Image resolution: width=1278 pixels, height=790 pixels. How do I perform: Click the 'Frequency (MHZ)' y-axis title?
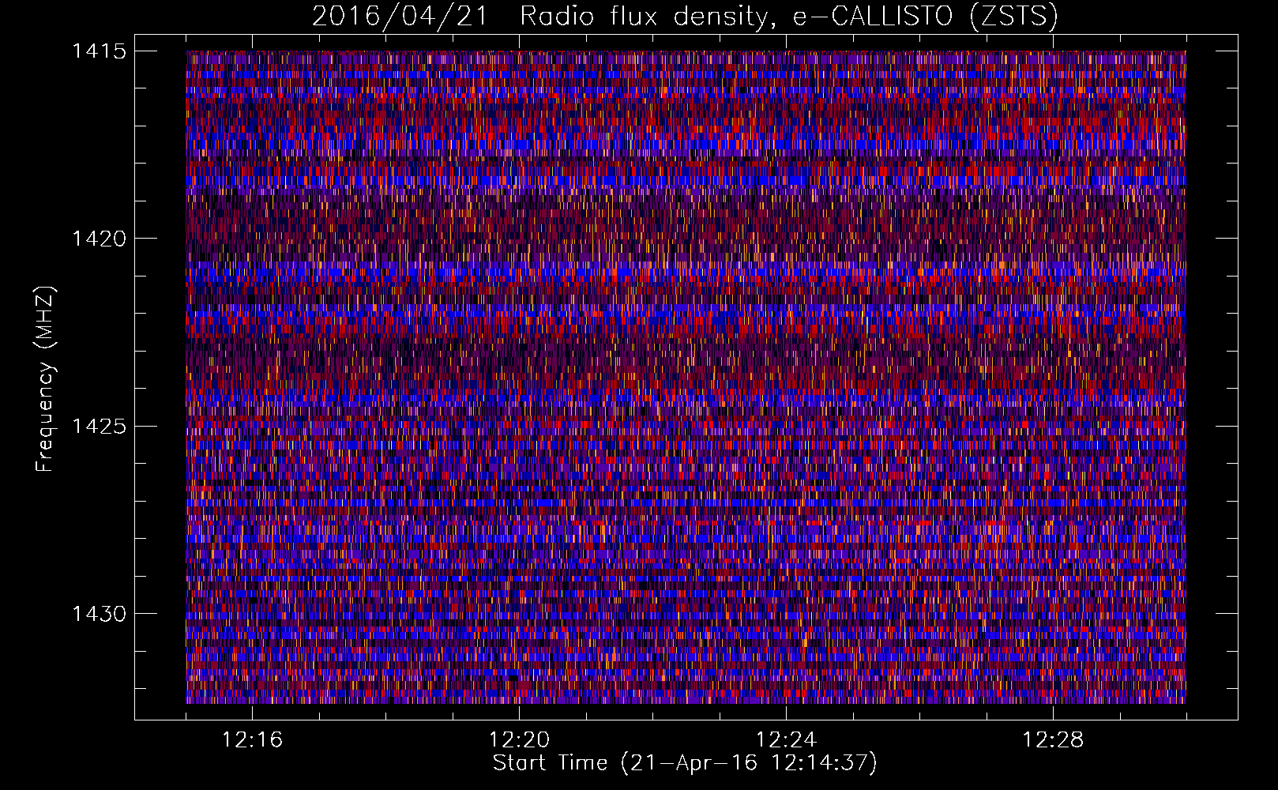(x=45, y=379)
